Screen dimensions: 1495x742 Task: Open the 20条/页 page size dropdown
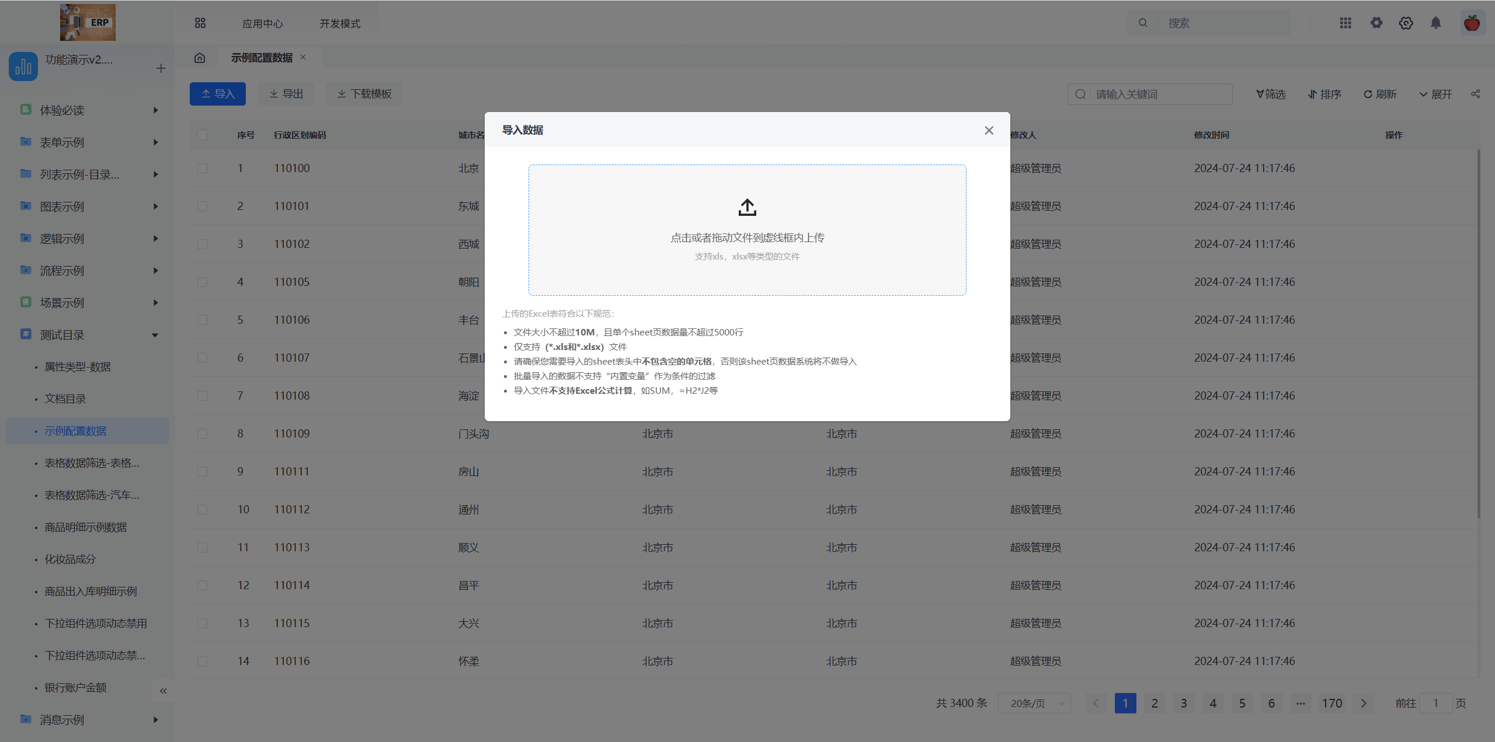(1034, 703)
